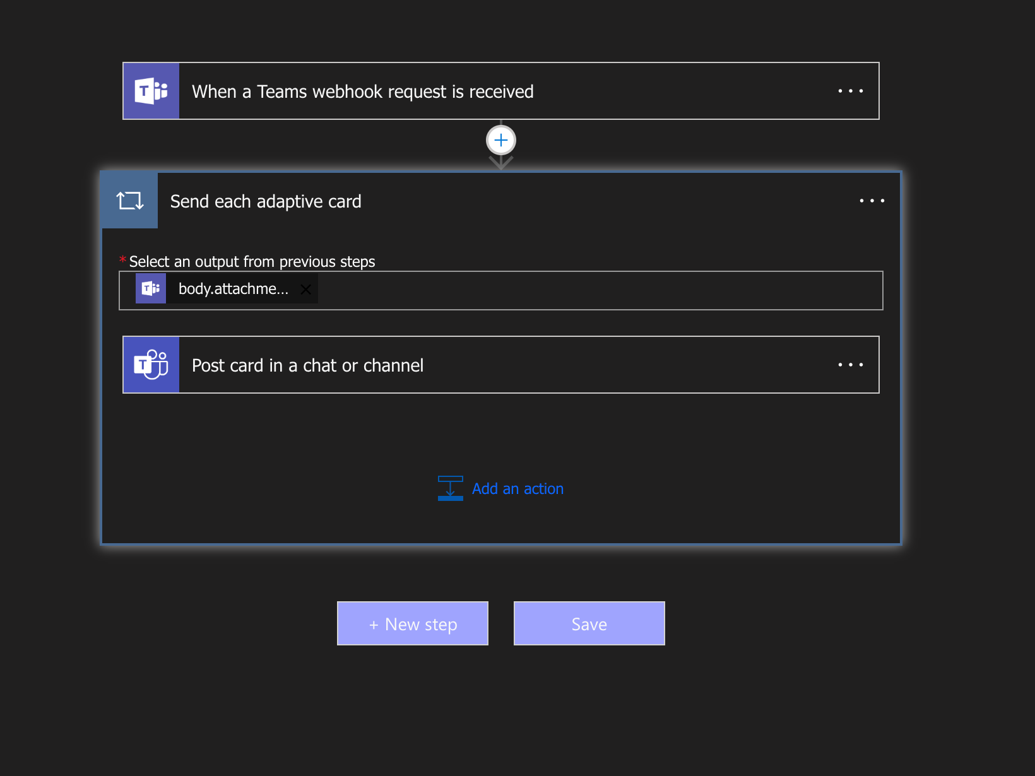Click the loop icon on Send each adaptive card
Image resolution: width=1035 pixels, height=776 pixels.
pyautogui.click(x=130, y=201)
